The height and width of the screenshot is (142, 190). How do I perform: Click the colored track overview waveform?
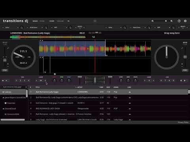(x=47, y=37)
